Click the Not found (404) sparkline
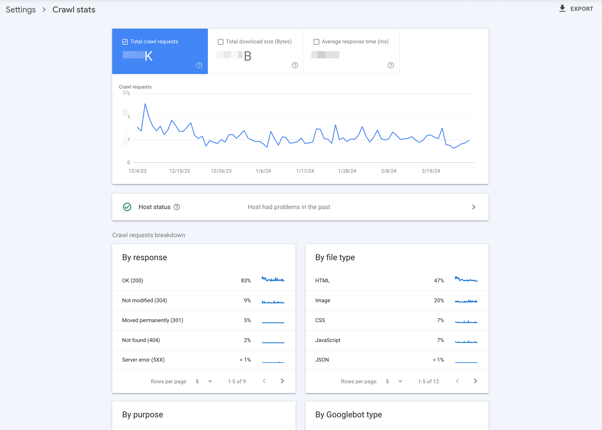The image size is (602, 430). 273,343
